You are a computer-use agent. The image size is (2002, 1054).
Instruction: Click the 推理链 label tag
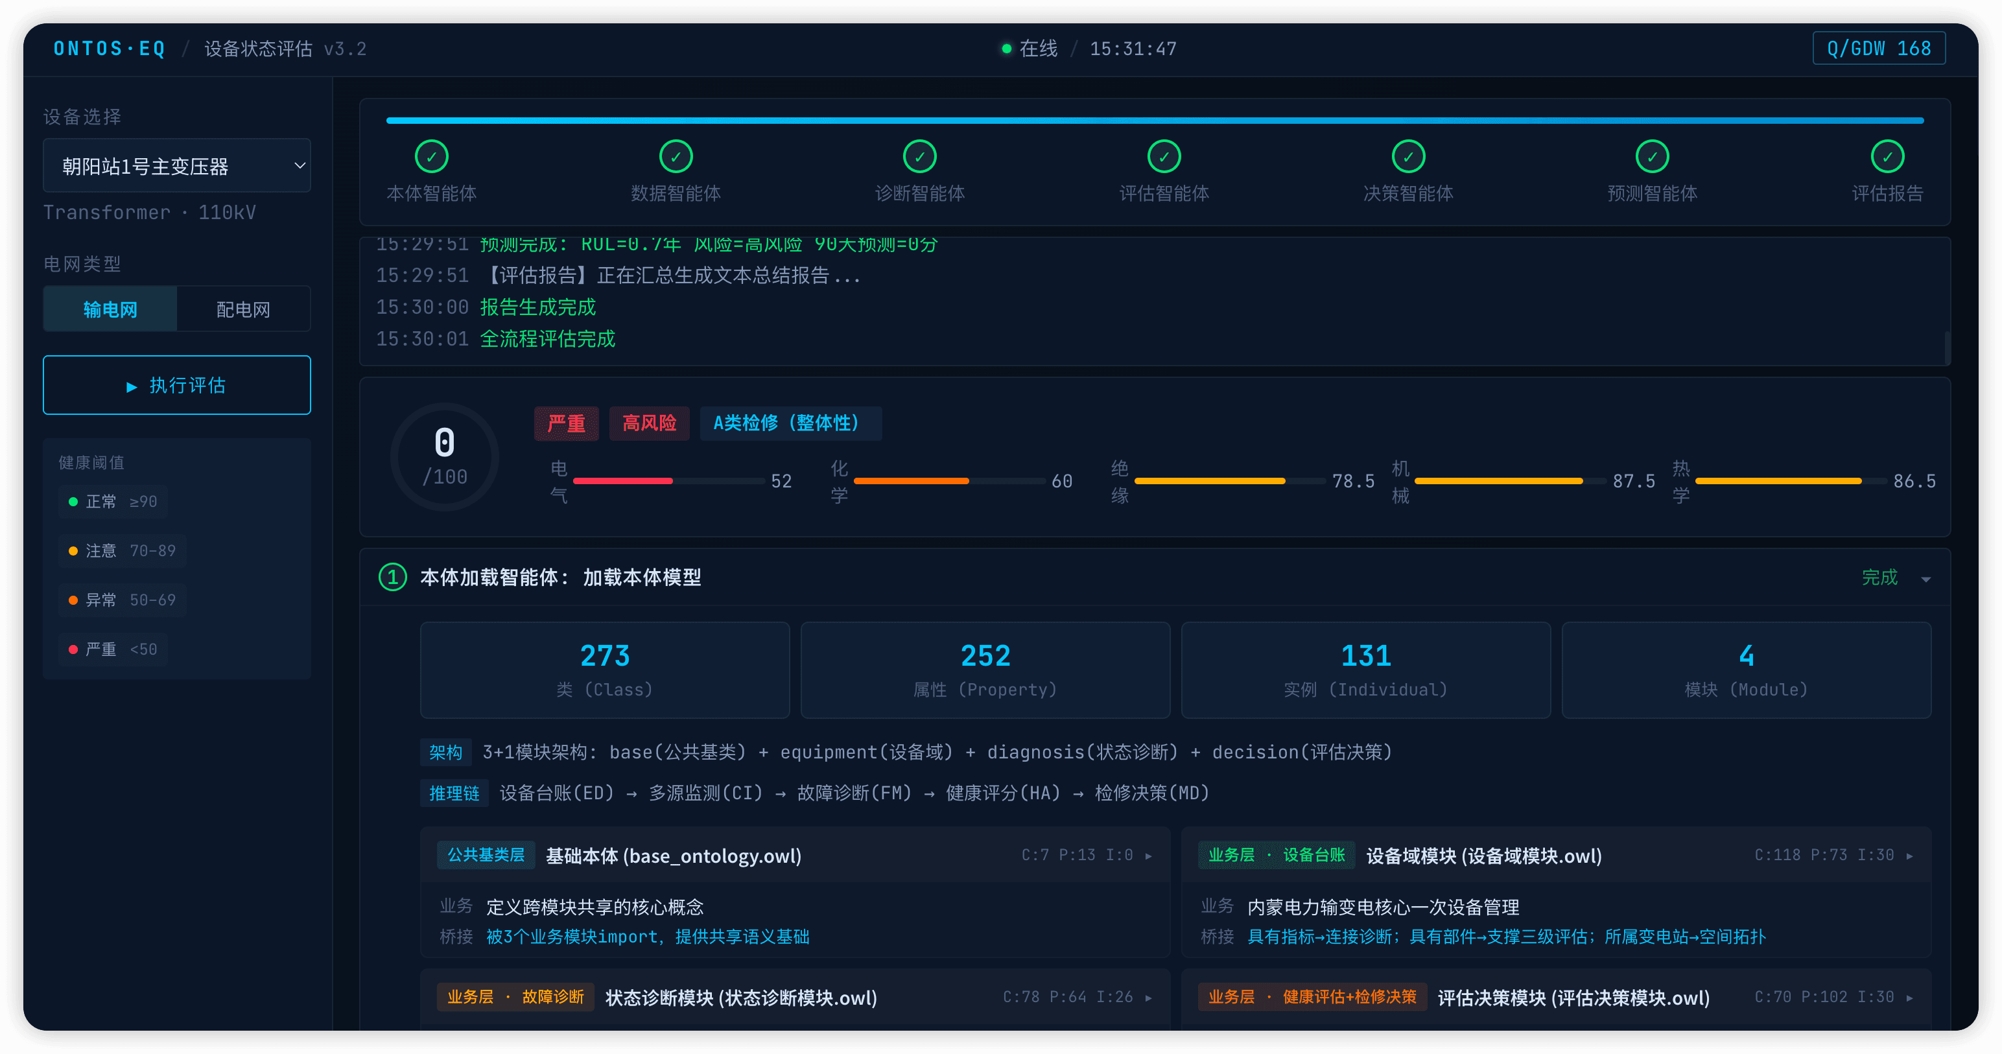tap(454, 793)
